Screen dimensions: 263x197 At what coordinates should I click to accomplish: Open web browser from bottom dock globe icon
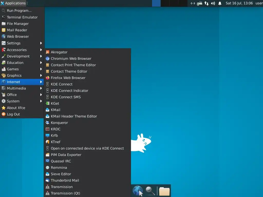point(138,191)
